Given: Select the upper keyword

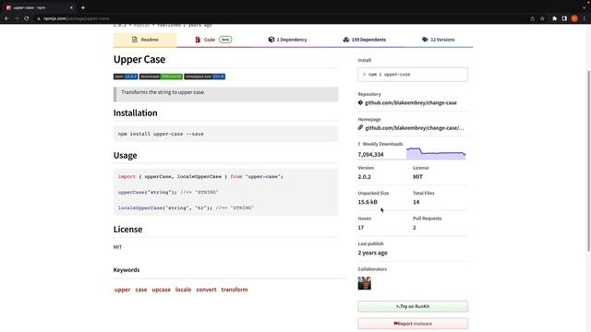Looking at the screenshot, I should tap(122, 290).
